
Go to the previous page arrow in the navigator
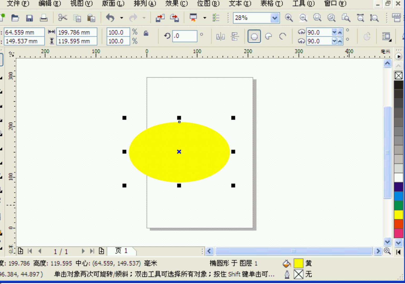[40, 251]
